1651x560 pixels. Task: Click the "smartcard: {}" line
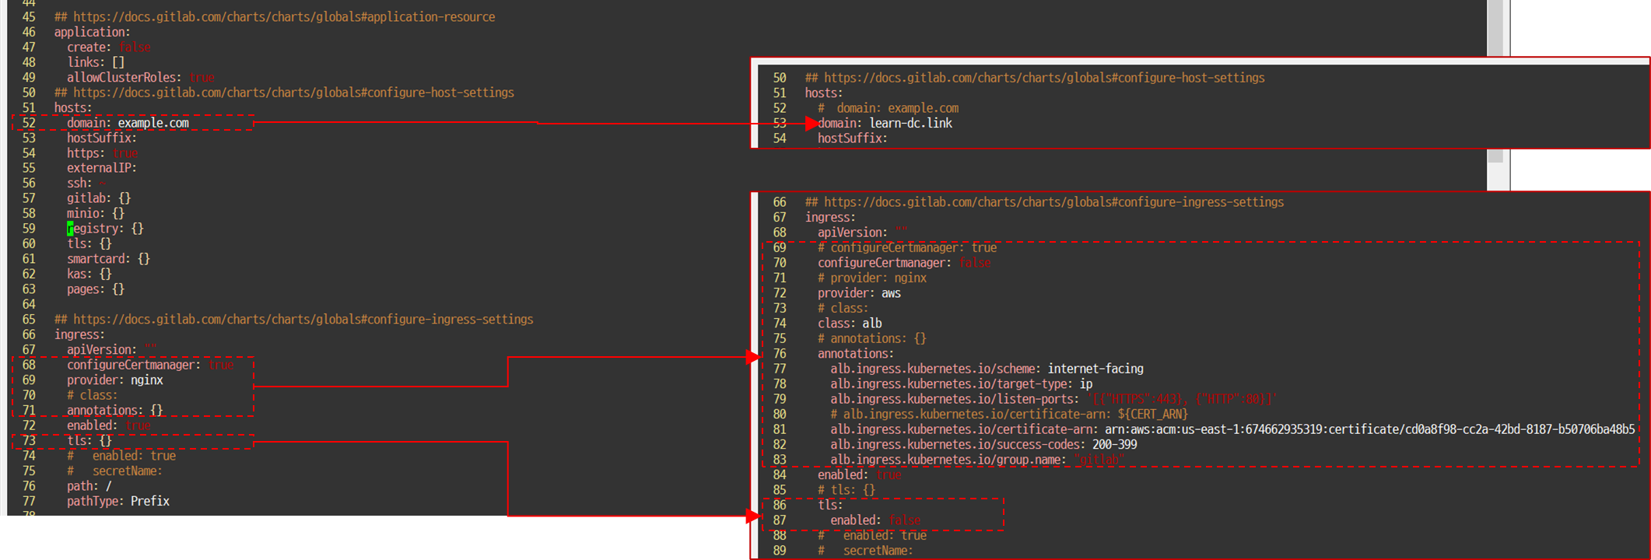click(x=108, y=259)
